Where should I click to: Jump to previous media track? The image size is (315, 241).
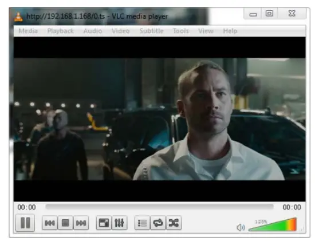click(x=50, y=223)
